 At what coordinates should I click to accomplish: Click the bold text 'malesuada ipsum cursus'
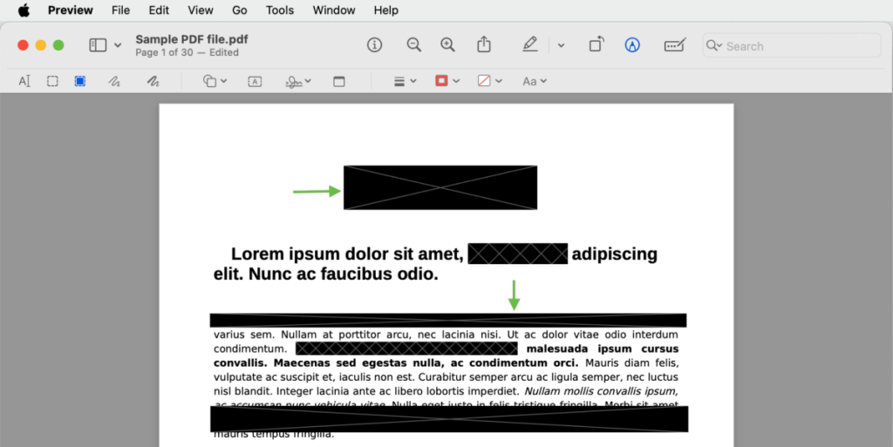pos(603,349)
